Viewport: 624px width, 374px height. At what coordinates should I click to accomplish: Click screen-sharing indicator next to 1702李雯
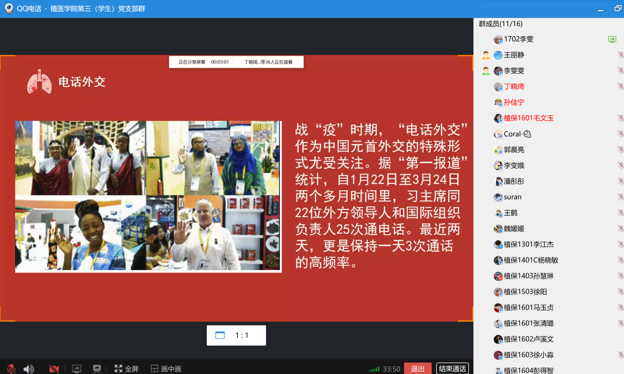coord(612,39)
